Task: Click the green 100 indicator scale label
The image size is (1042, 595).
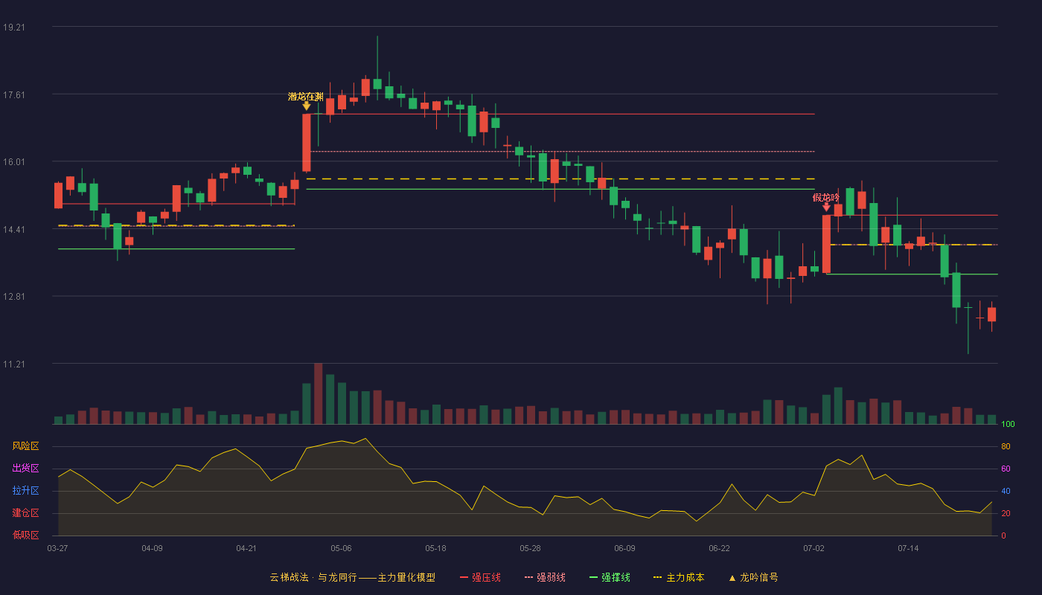Action: coord(1009,424)
